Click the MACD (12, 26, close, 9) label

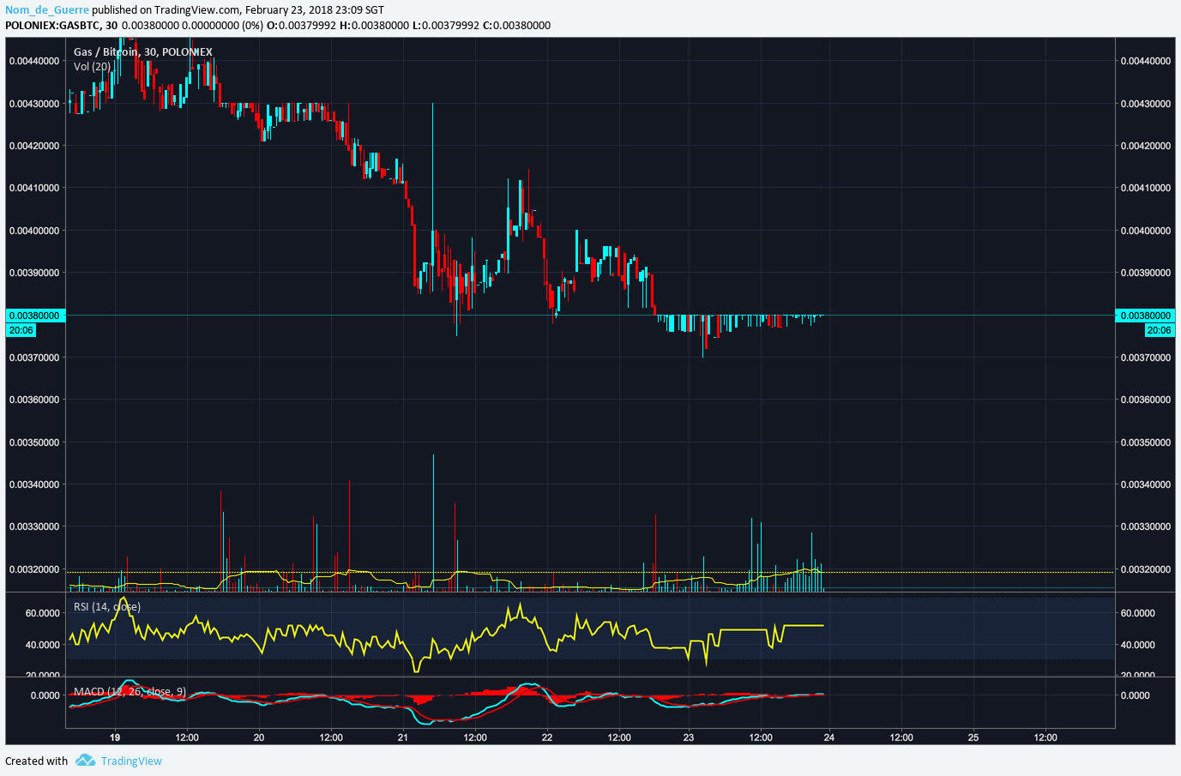130,691
